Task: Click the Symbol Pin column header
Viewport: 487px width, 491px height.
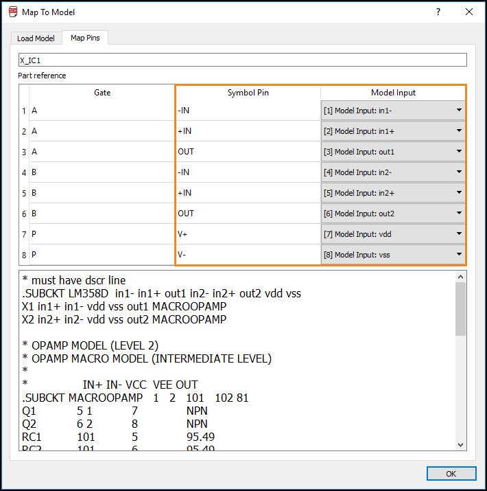Action: click(248, 93)
